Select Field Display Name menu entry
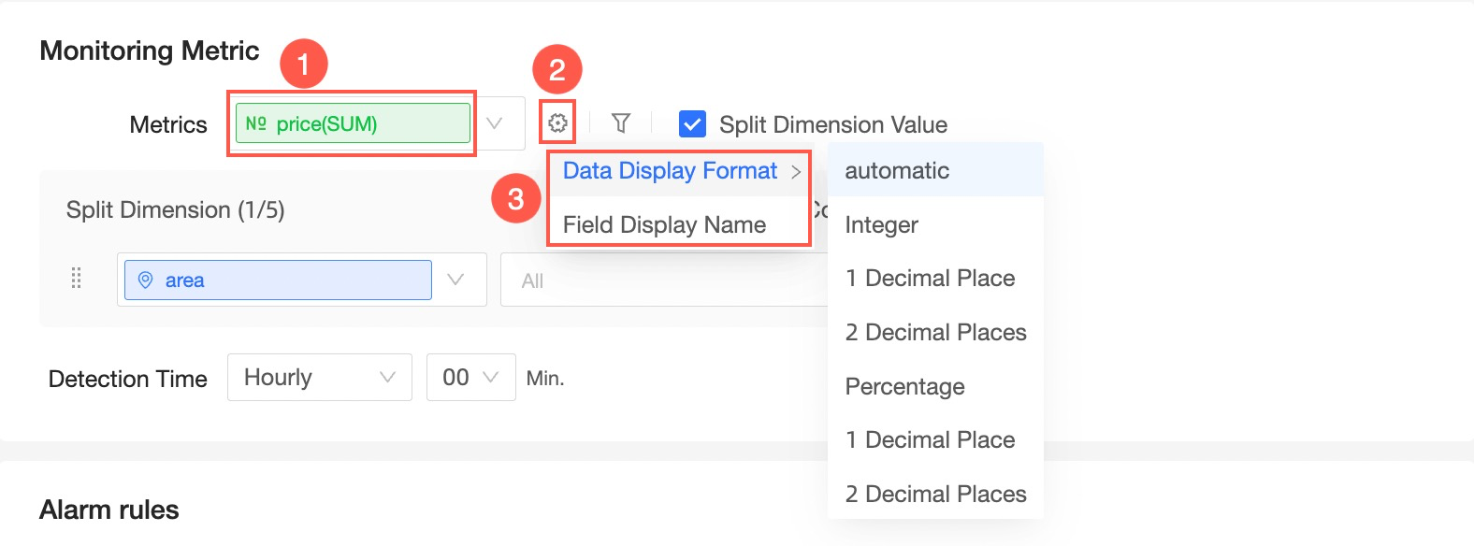This screenshot has width=1474, height=546. pos(664,224)
